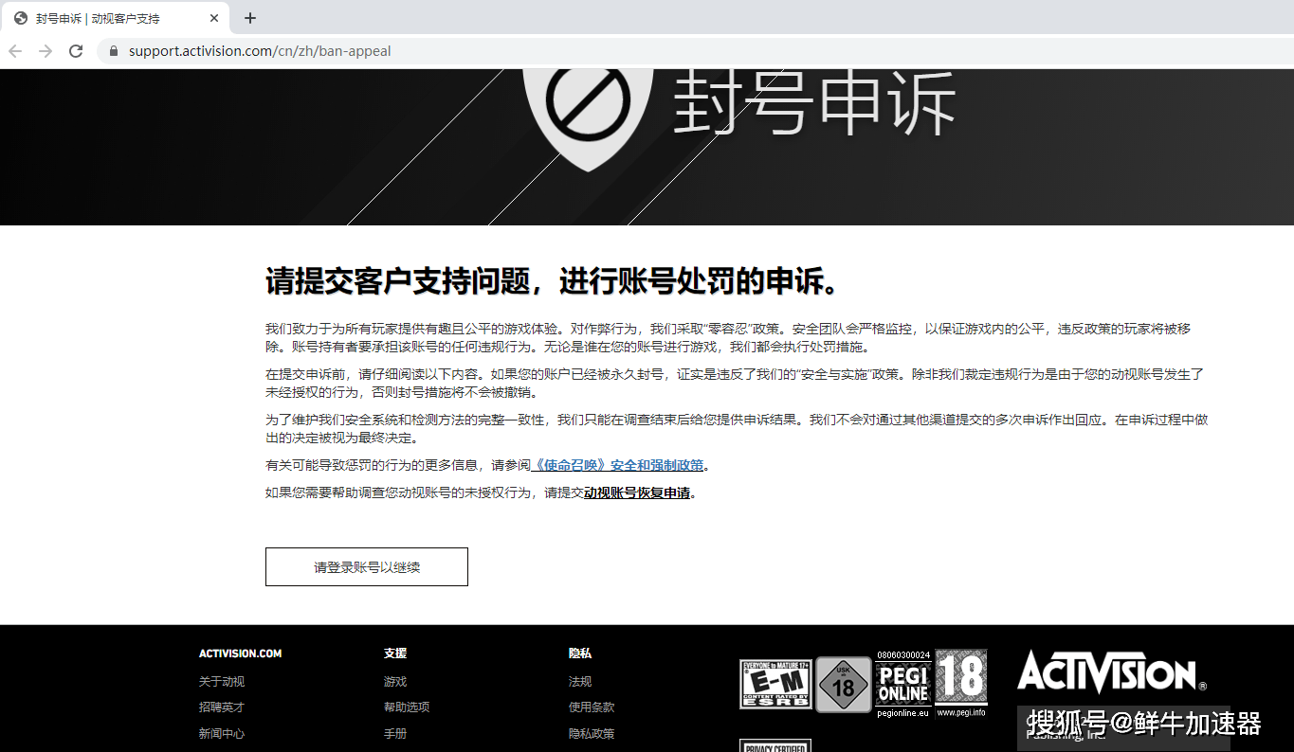Click the address bar URL field

[x=695, y=51]
